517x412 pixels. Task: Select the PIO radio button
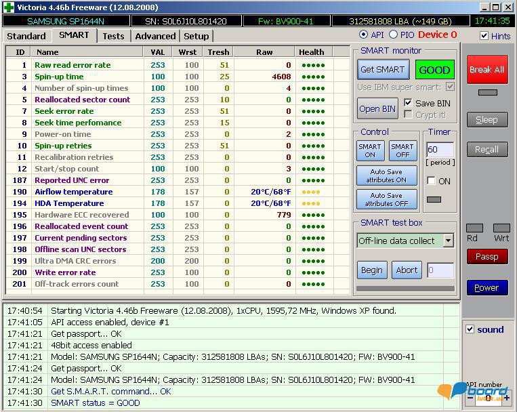click(393, 35)
